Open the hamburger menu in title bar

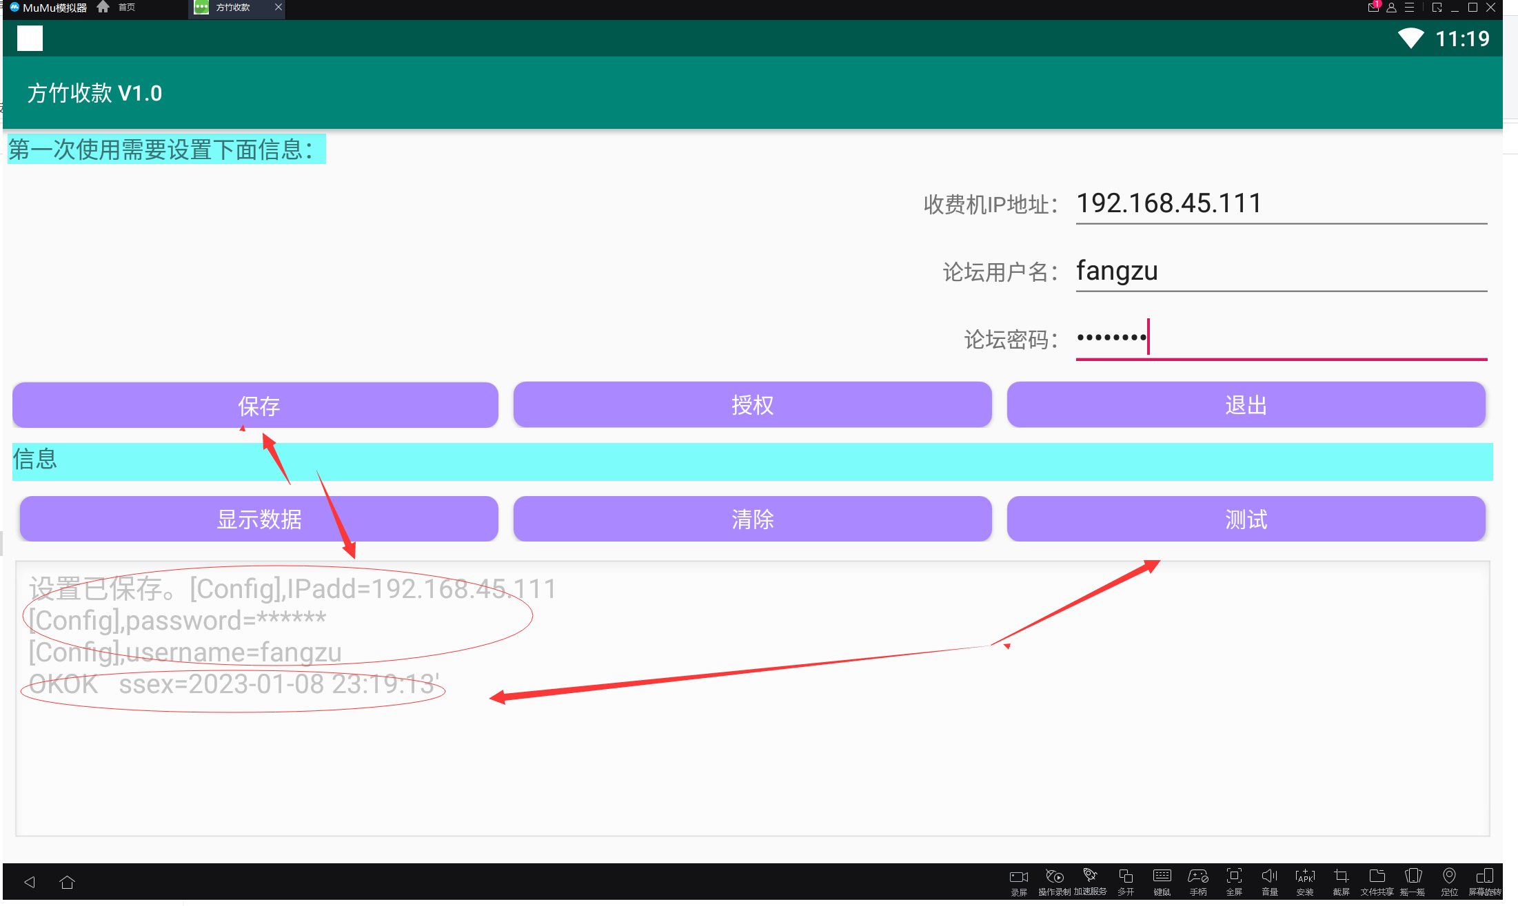[1409, 8]
